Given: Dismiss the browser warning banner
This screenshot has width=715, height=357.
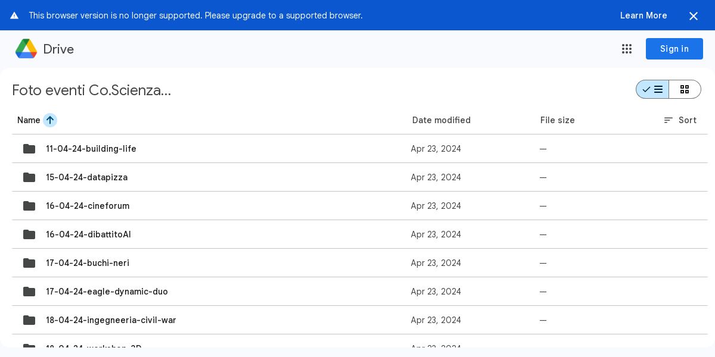Looking at the screenshot, I should click(x=694, y=16).
